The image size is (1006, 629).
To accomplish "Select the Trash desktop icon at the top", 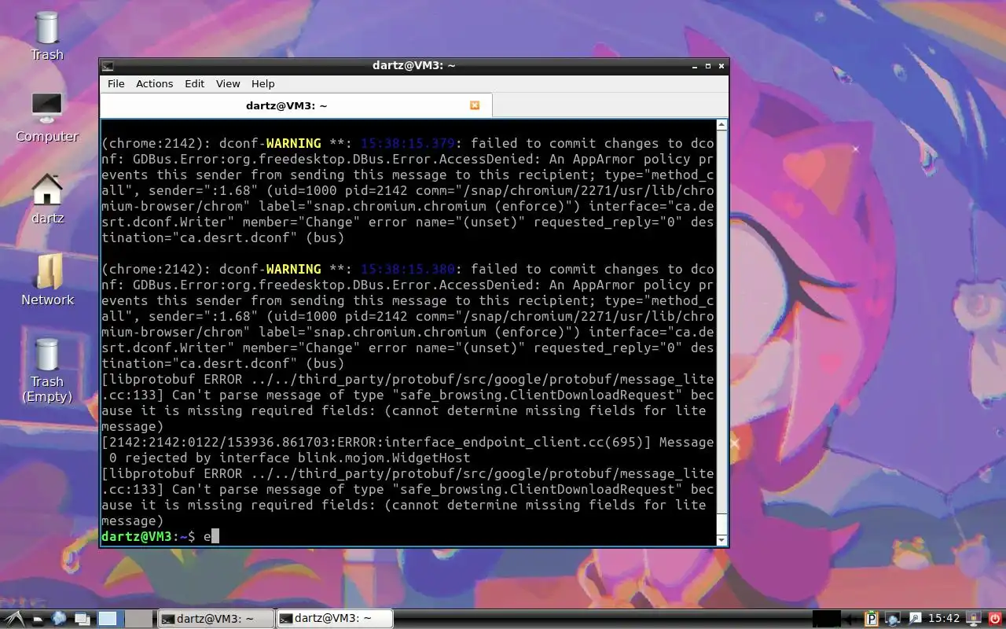I will [x=47, y=36].
